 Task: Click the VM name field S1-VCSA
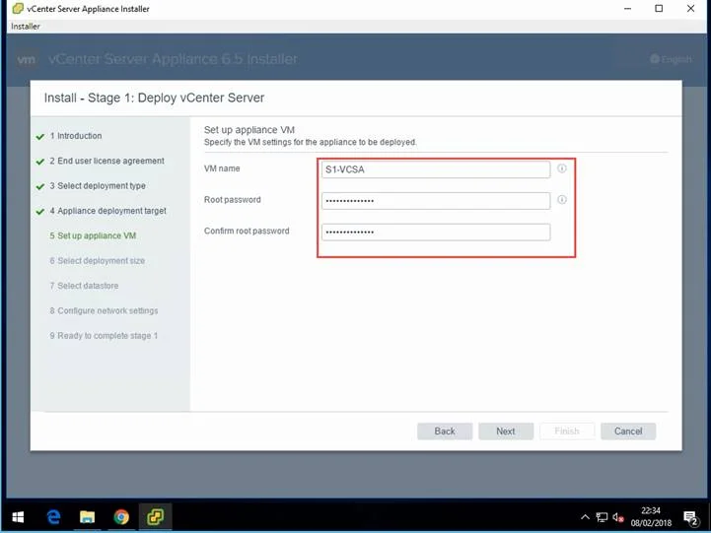tap(436, 169)
